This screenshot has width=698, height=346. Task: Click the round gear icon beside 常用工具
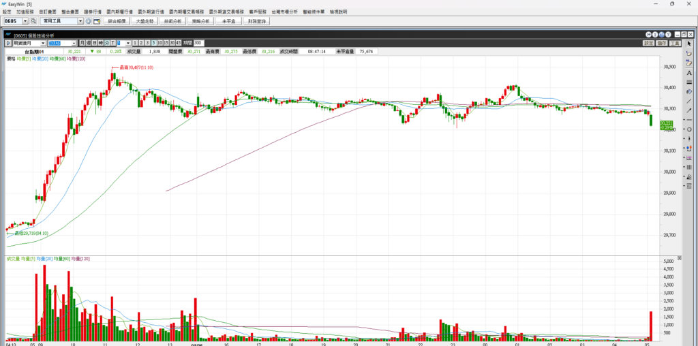(88, 21)
